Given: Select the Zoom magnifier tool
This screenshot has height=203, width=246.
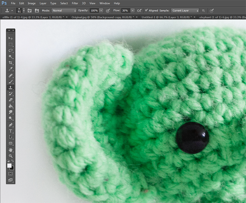Looking at the screenshot, I should 11,156.
